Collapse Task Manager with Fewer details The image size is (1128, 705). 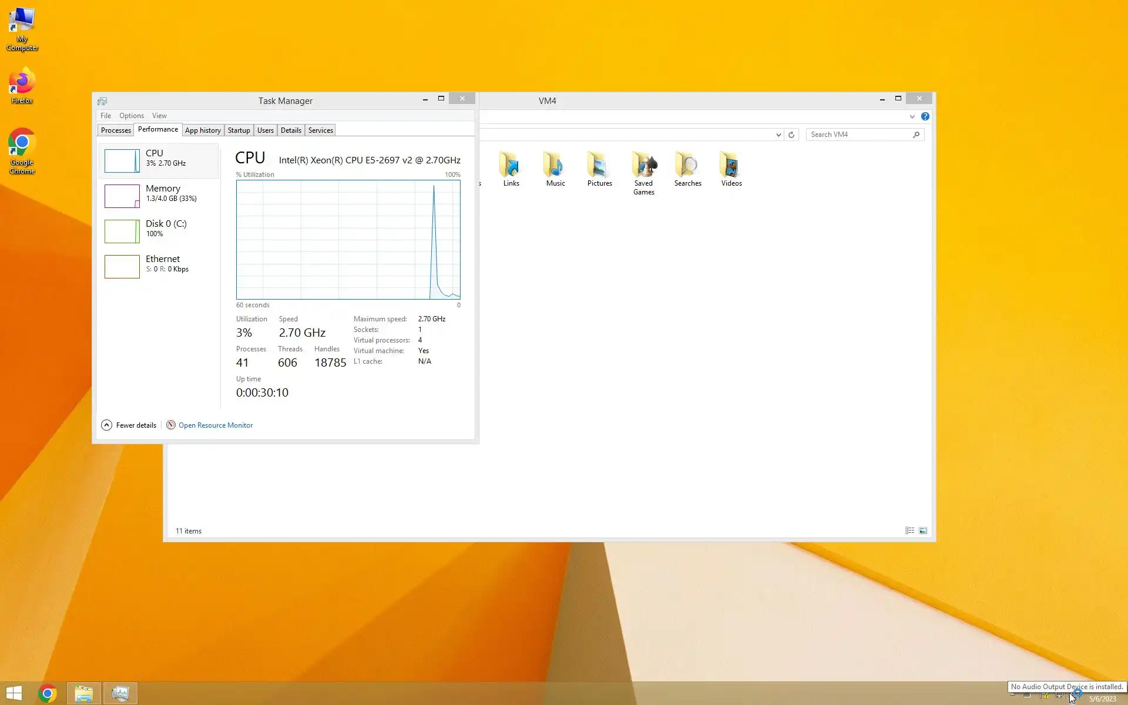(x=129, y=425)
